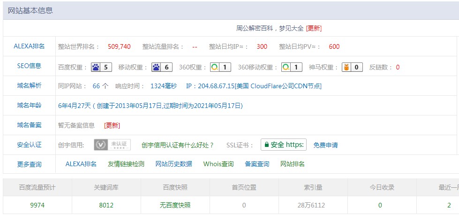Image resolution: width=459 pixels, height=215 pixels.
Task: Open 创宇信用认证有什么好处 link
Action: coord(178,145)
